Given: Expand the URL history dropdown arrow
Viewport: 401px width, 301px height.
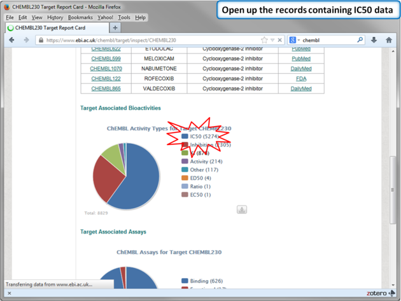Looking at the screenshot, I should pyautogui.click(x=272, y=40).
